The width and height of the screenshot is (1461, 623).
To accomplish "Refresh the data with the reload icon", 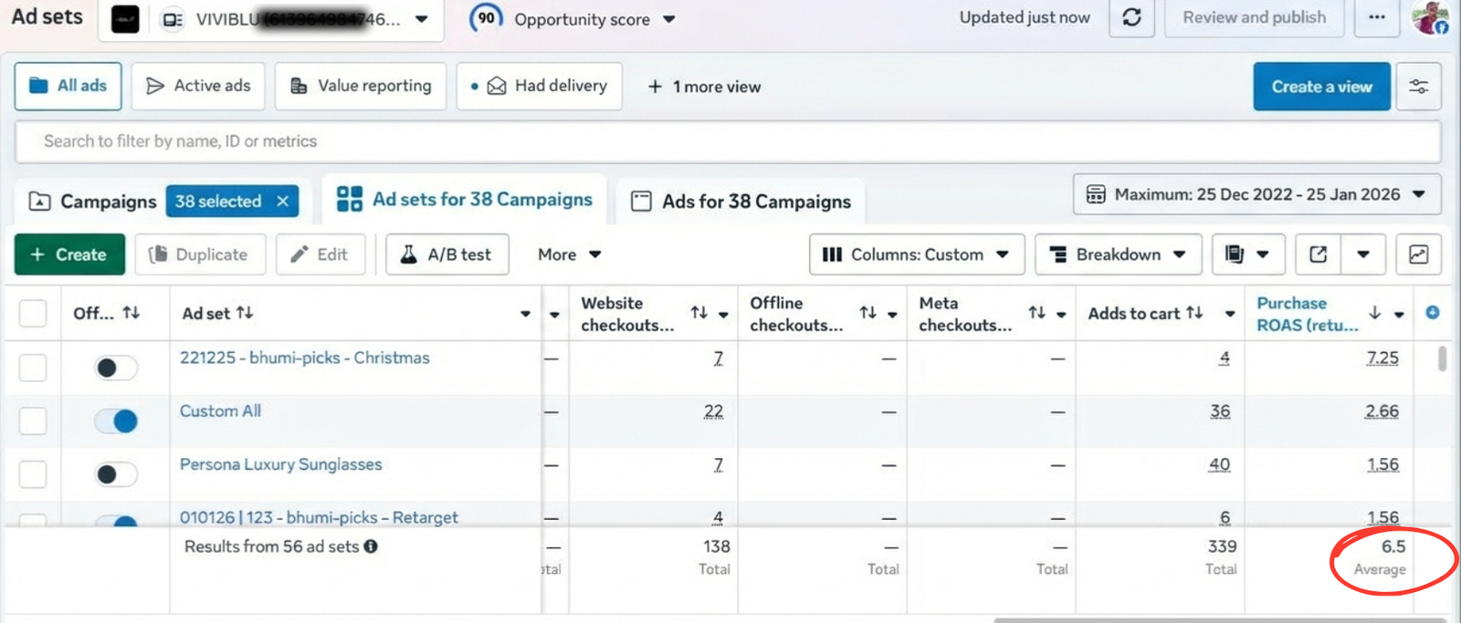I will pos(1131,17).
